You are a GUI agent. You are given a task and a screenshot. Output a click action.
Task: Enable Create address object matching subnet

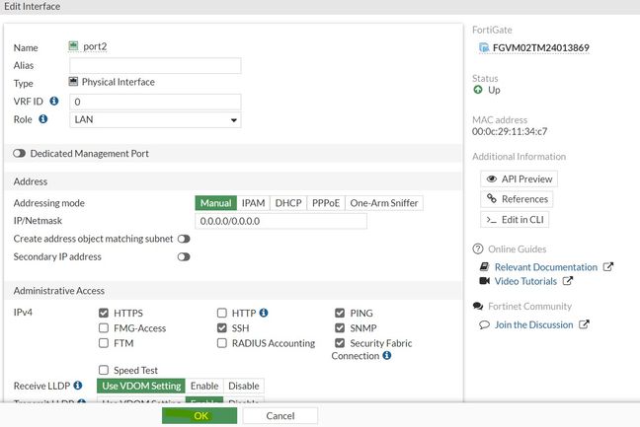(184, 239)
